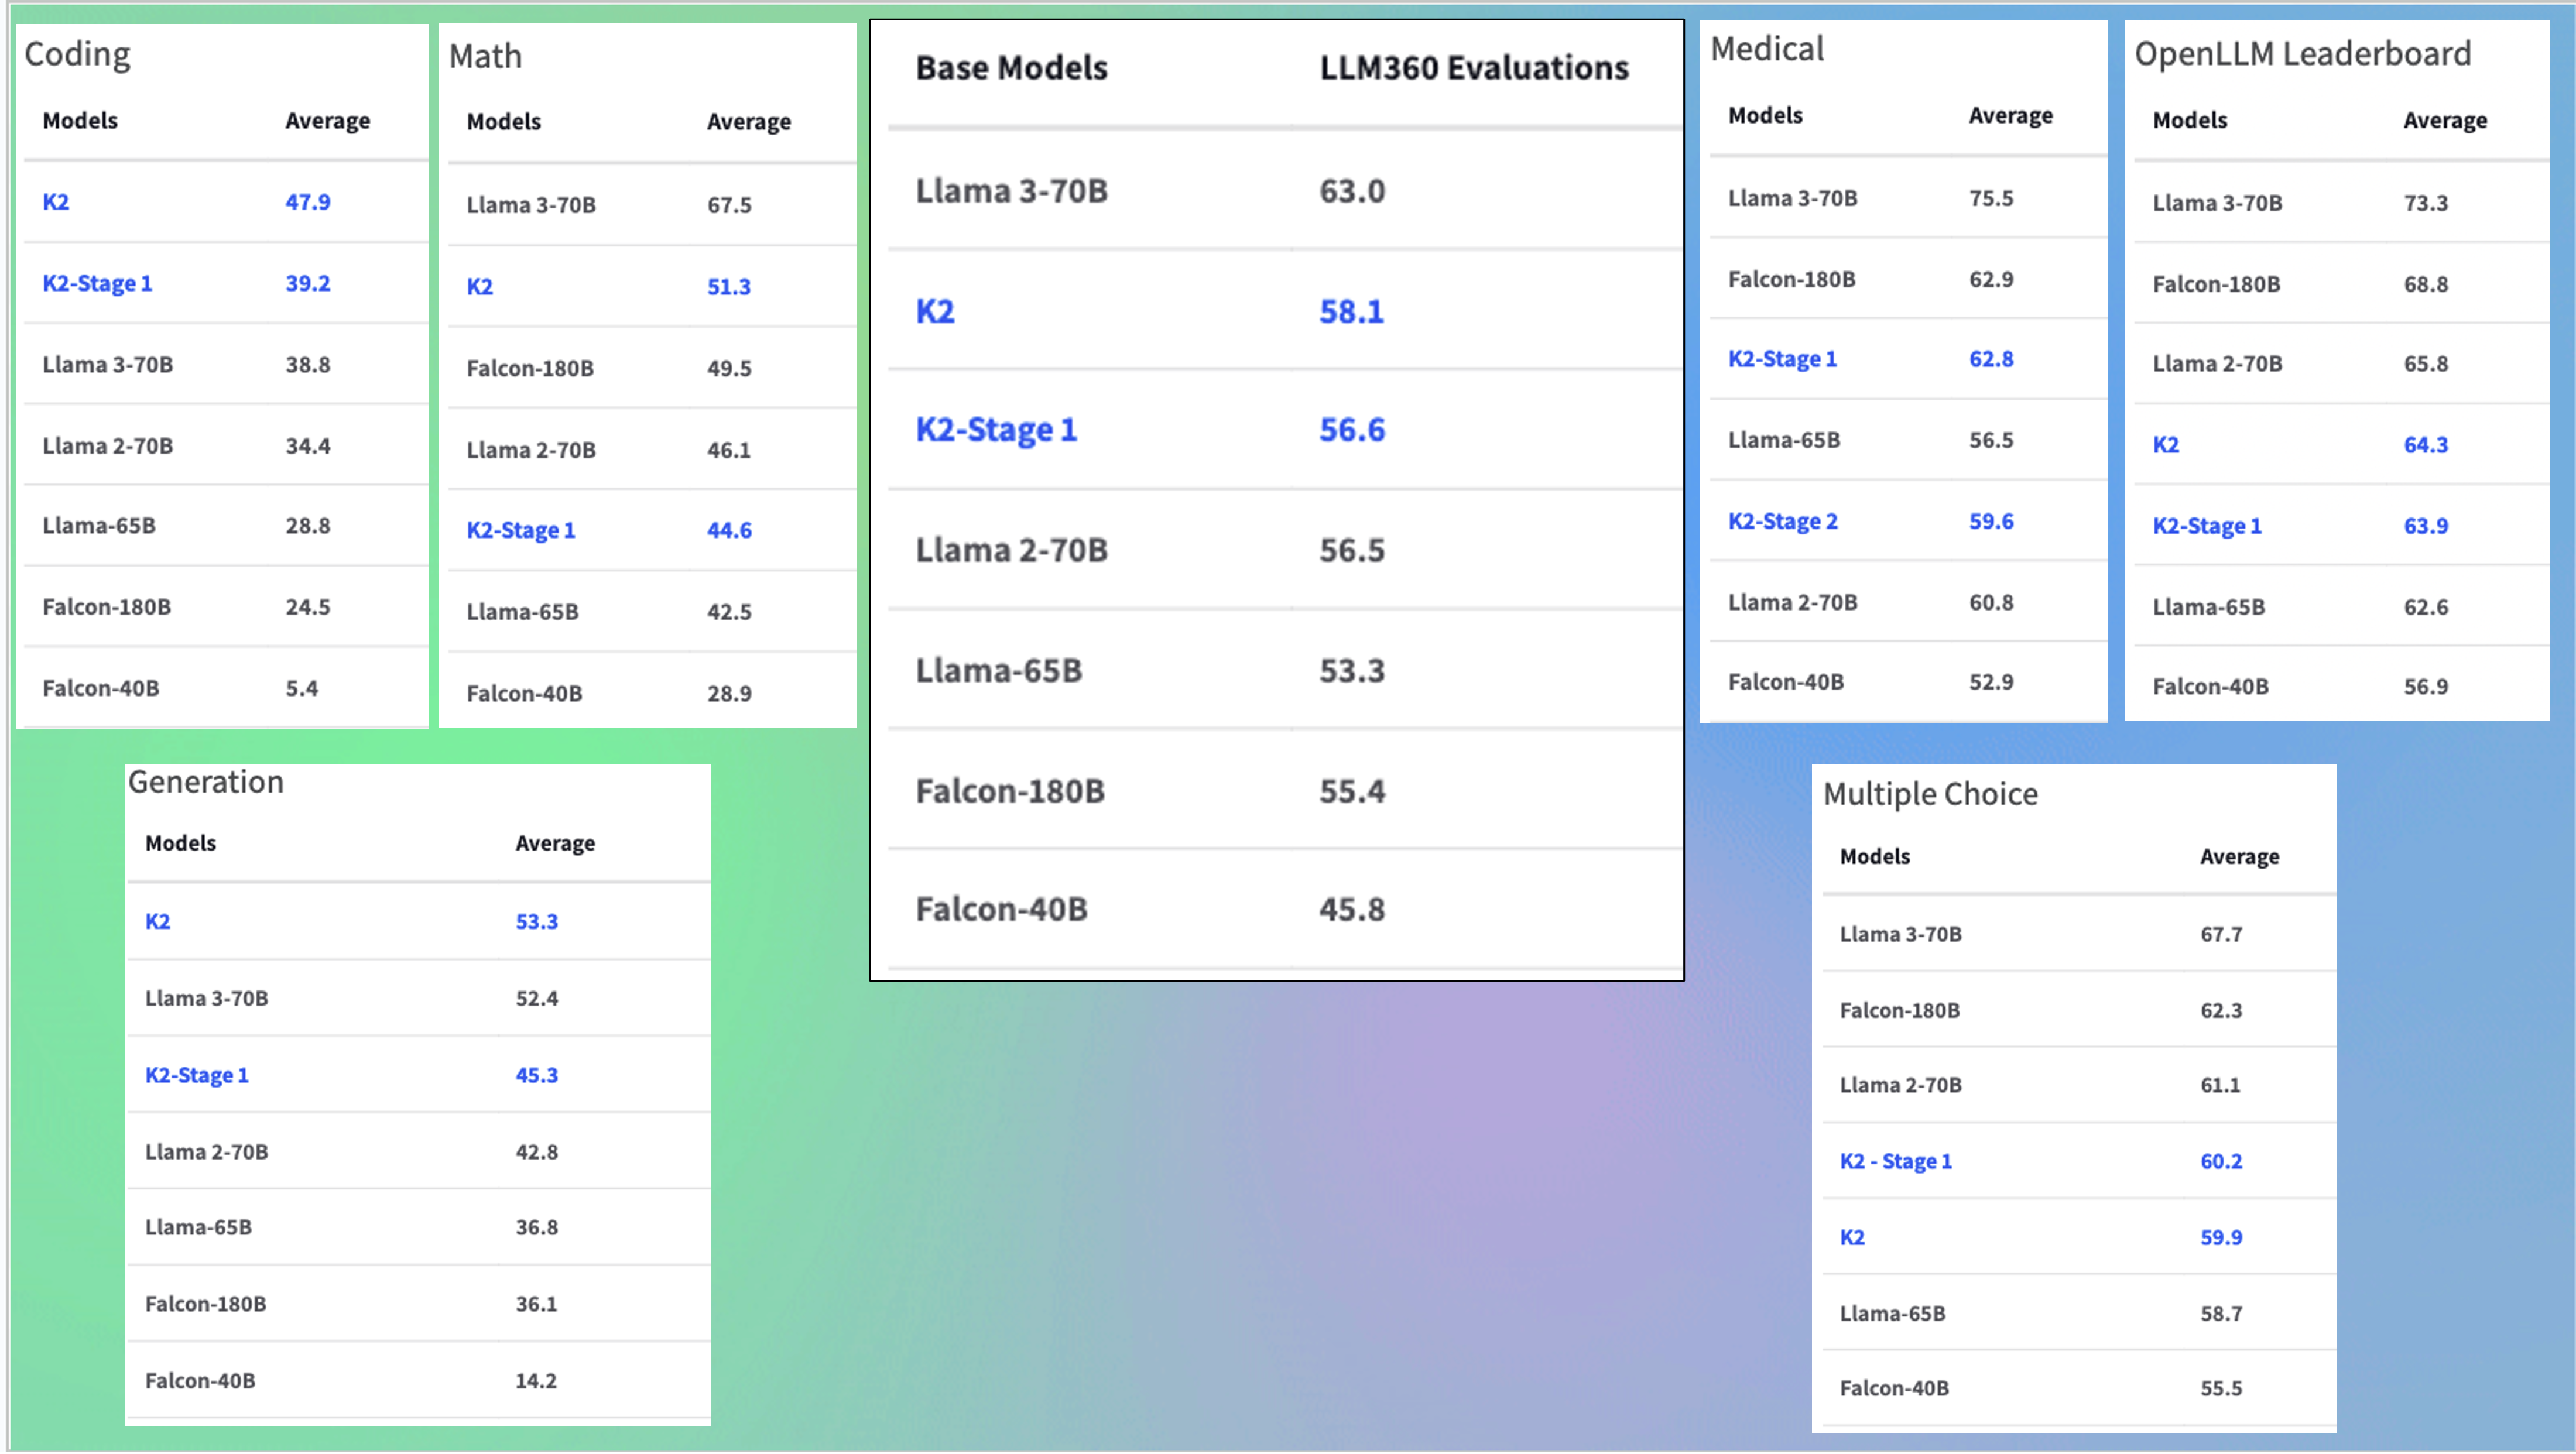2576x1454 pixels.
Task: Click Falcon-180B in Medical table
Action: 1792,279
